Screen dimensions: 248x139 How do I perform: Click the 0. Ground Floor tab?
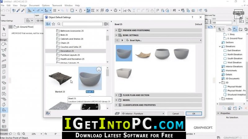(24, 27)
